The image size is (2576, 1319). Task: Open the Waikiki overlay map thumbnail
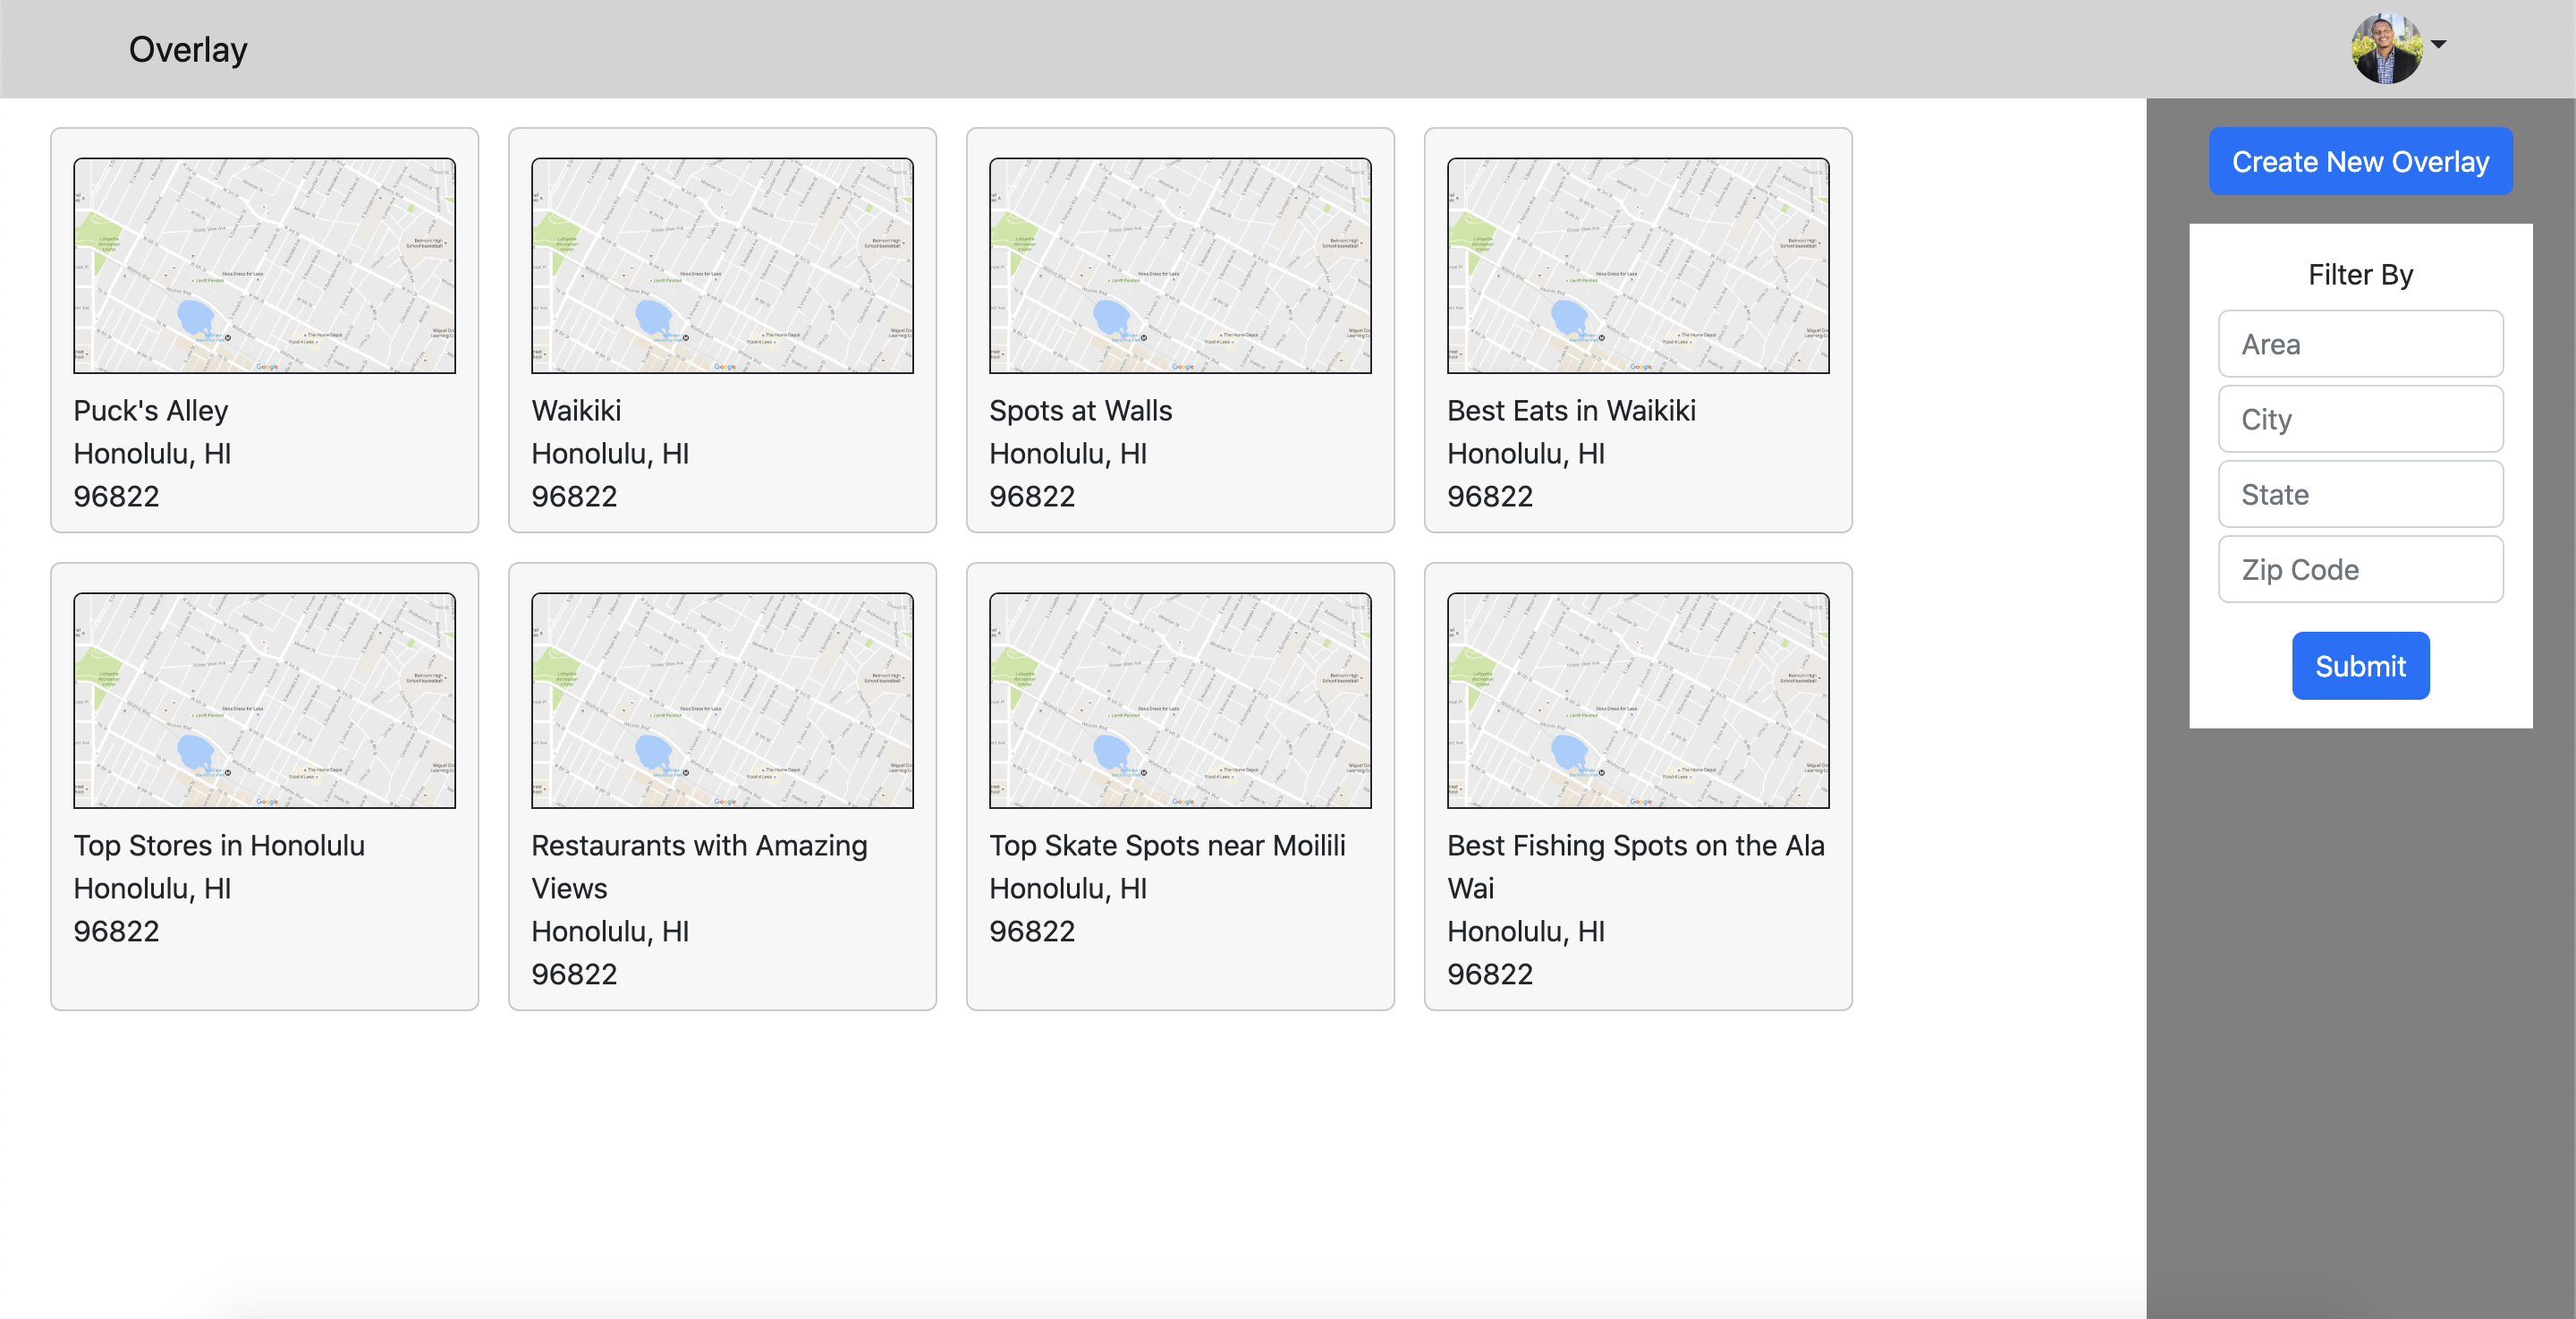pos(722,265)
